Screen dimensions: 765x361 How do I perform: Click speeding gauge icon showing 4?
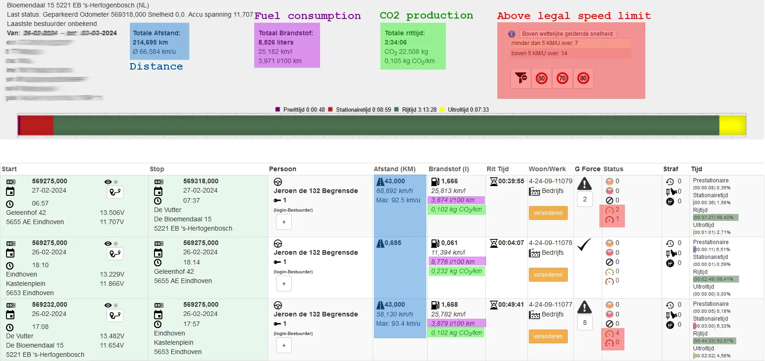610,334
